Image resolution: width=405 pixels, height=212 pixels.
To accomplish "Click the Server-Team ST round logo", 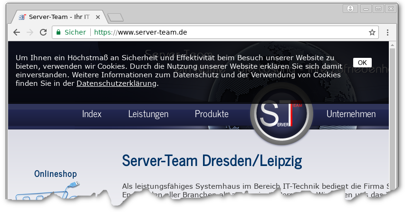I will click(282, 114).
